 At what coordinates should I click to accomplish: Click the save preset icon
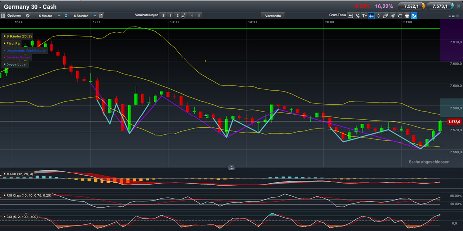coord(184,16)
